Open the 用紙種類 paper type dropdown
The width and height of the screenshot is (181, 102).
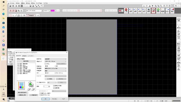pyautogui.click(x=55, y=69)
